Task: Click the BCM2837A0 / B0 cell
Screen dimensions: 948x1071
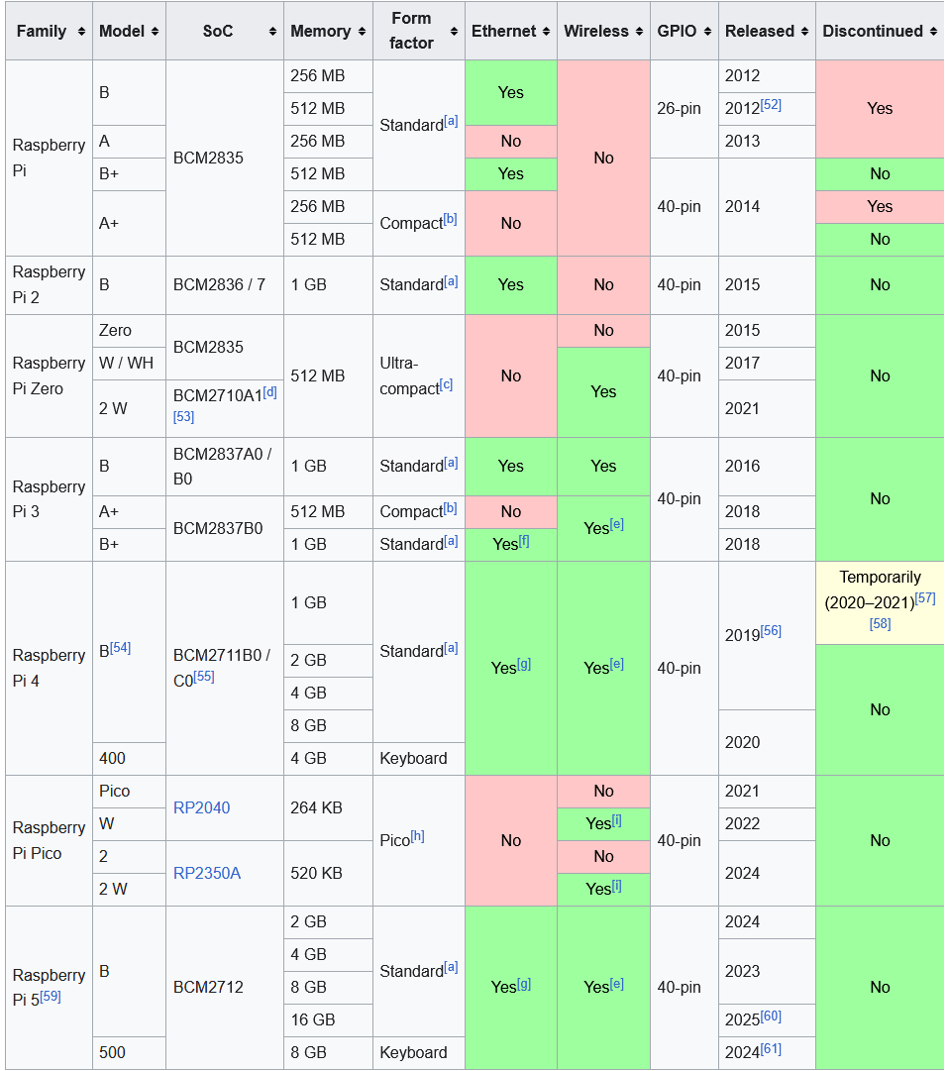Action: 225,467
